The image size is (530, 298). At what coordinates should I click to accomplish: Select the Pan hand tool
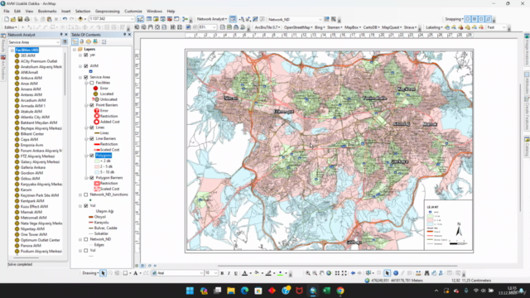[322, 273]
